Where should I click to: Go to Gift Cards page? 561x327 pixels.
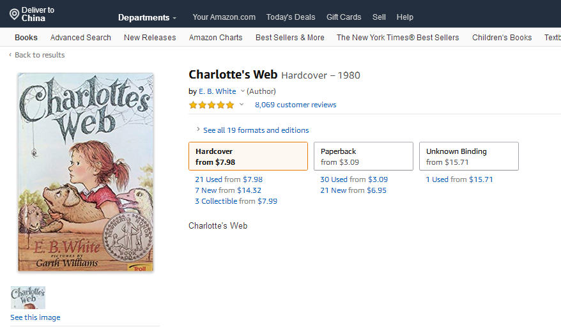click(x=344, y=17)
